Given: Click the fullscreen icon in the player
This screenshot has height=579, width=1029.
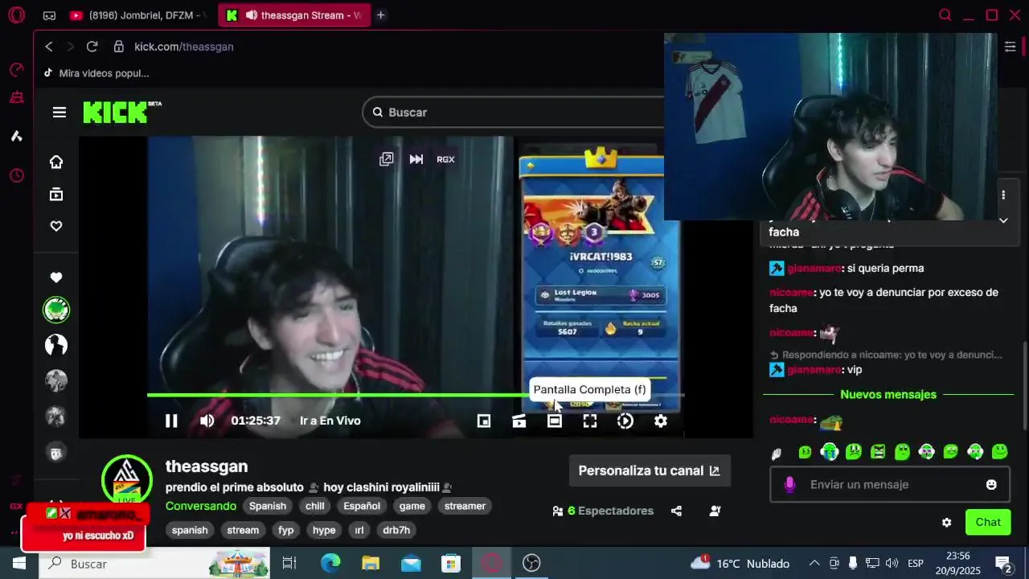Looking at the screenshot, I should 590,421.
